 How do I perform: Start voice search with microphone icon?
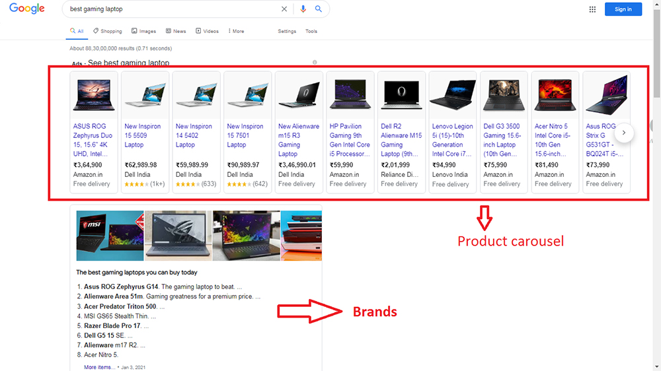point(303,9)
